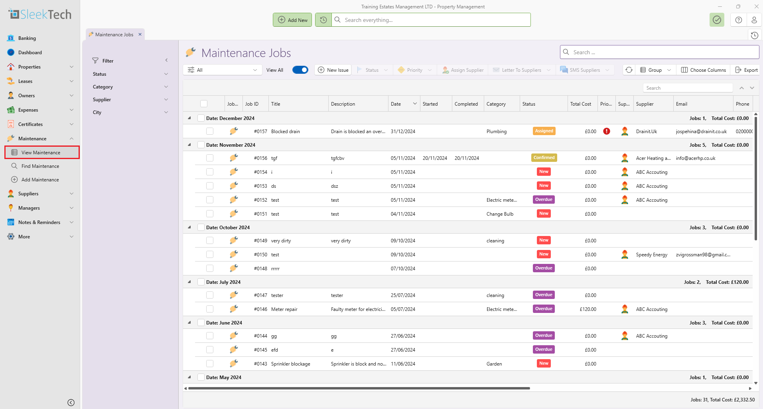This screenshot has height=409, width=763.
Task: Click the red priority alert icon for #0157
Action: [x=607, y=131]
